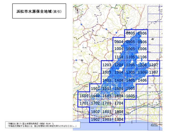
Task: Select the 本製品を複製する場合には notice line
Action: click(42, 126)
